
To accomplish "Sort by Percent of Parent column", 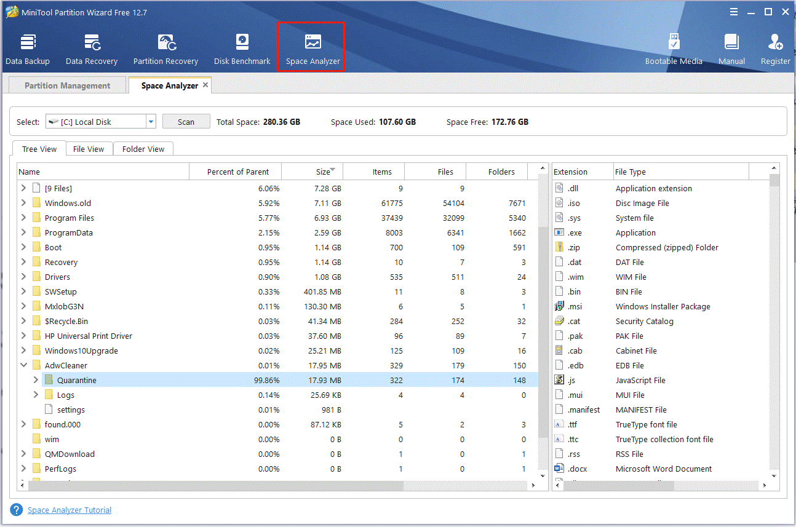I will click(x=235, y=172).
